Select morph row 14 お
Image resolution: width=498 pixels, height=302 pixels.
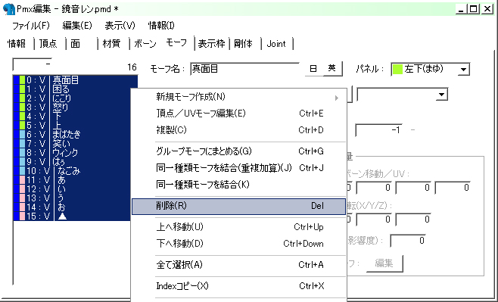click(72, 207)
